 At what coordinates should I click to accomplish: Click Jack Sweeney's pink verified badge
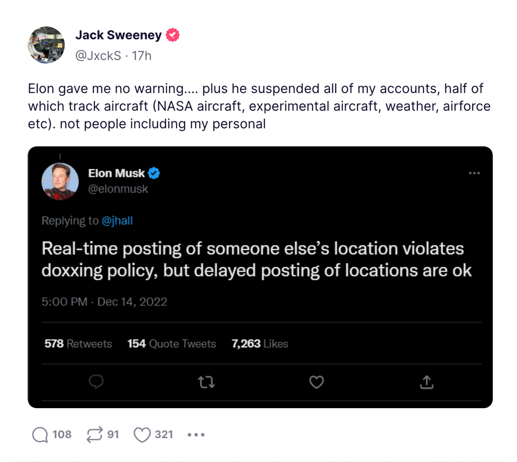click(173, 35)
